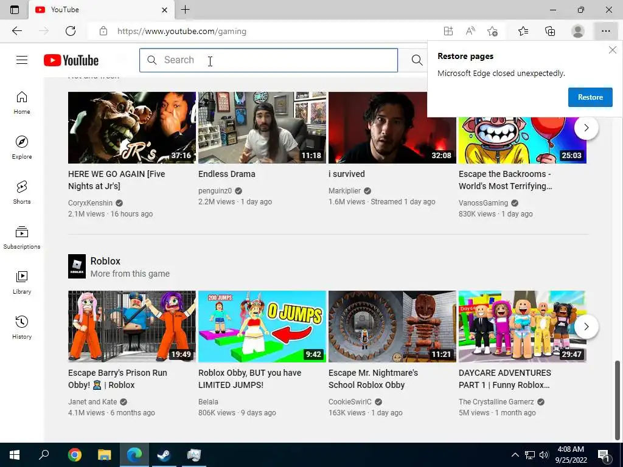Open the YouTube hamburger guide menu
Screen dimensions: 623x467
tap(22, 60)
